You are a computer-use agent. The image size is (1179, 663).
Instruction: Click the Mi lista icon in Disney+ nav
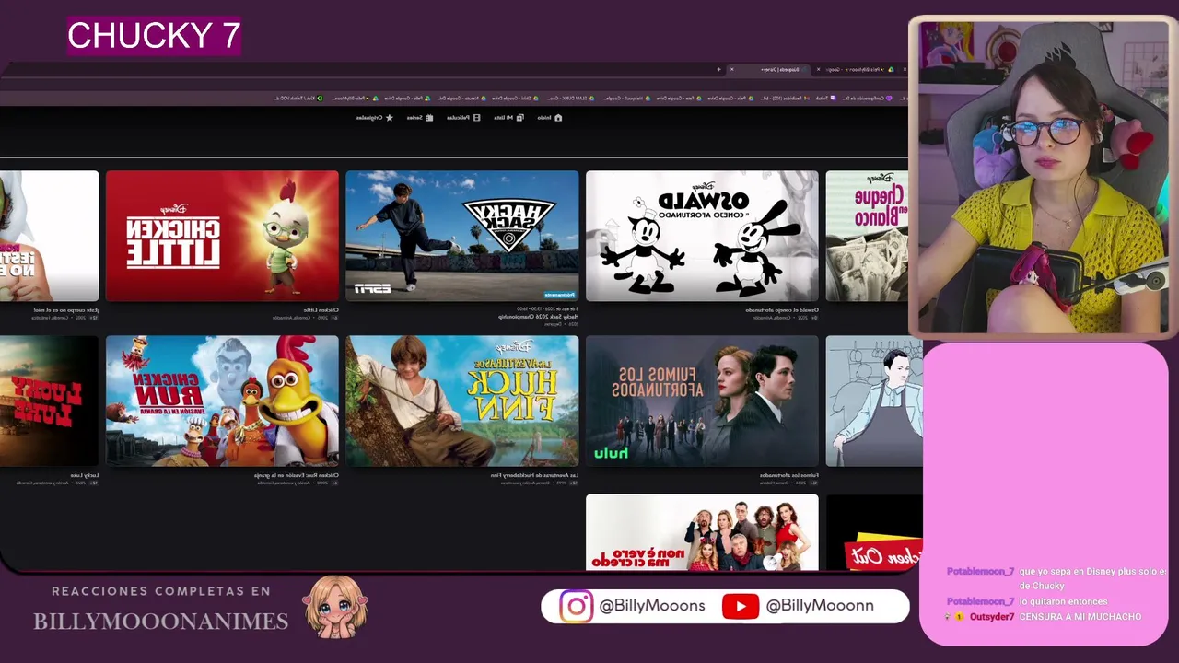(520, 118)
